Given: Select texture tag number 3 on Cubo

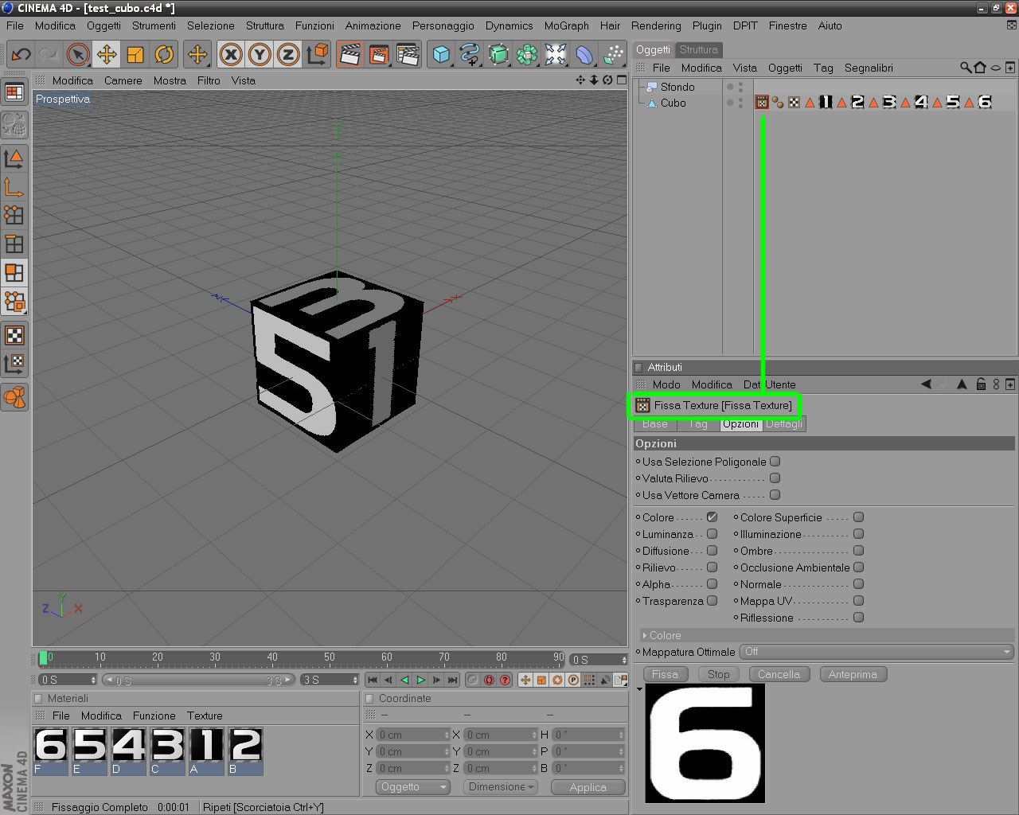Looking at the screenshot, I should [x=889, y=102].
